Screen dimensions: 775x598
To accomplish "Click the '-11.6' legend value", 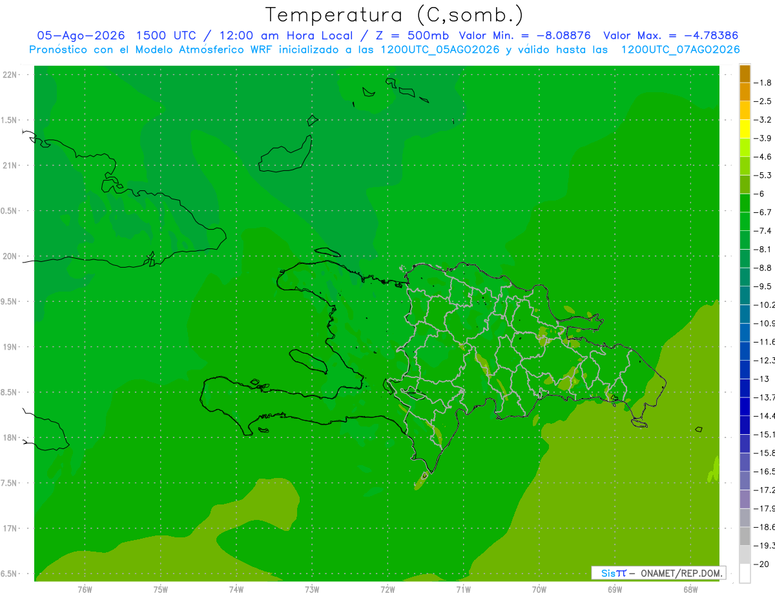I will (765, 341).
